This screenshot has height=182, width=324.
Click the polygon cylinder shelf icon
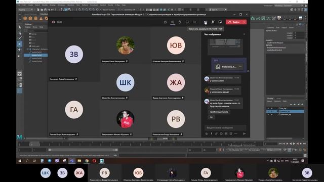coord(36,18)
